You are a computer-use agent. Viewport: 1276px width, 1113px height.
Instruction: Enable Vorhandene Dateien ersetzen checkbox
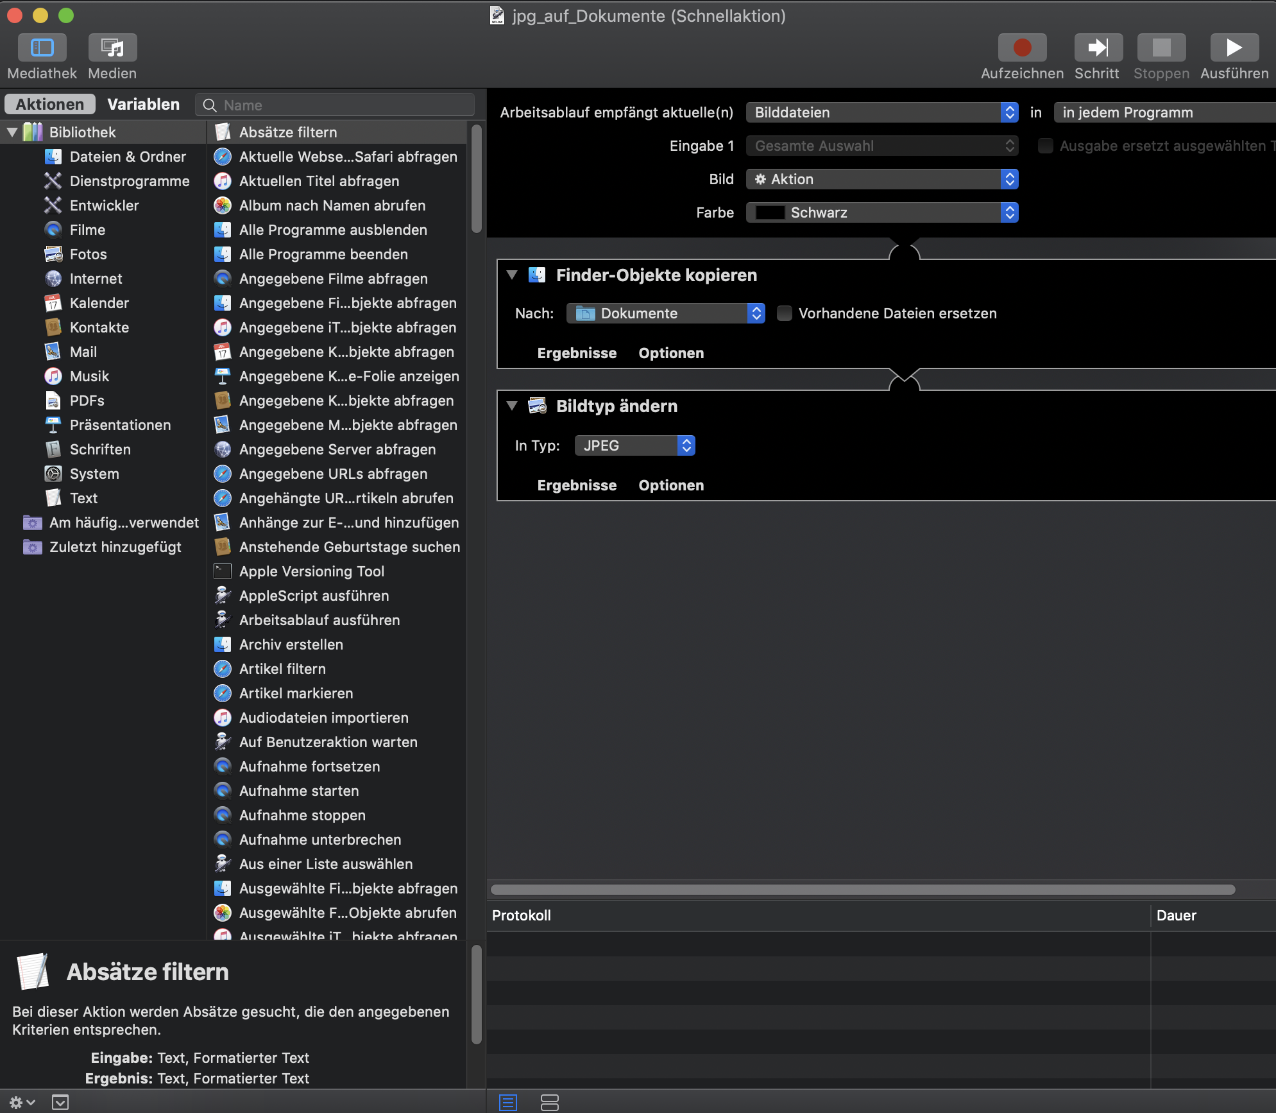pos(784,313)
